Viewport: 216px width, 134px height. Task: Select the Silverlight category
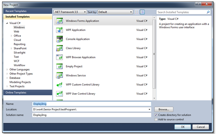click(x=19, y=53)
